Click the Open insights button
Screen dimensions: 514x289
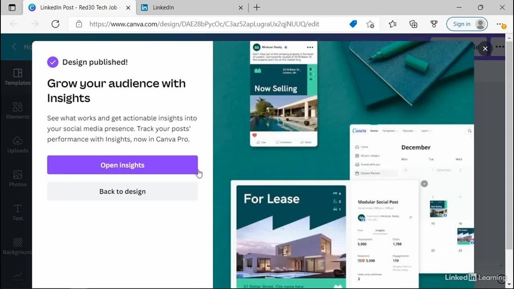122,165
